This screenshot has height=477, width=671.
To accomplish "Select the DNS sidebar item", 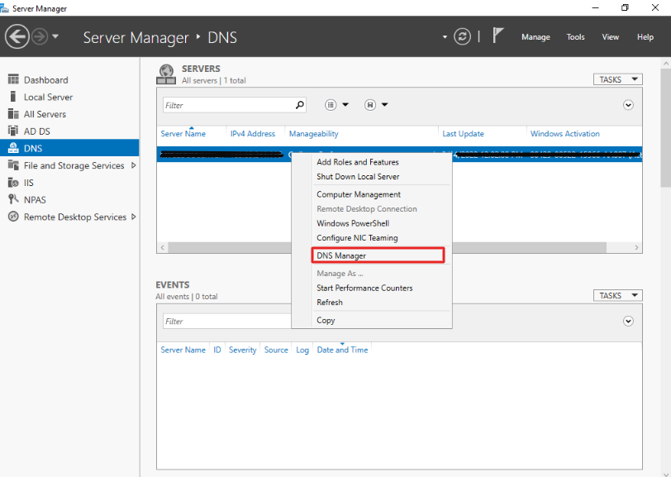I will click(69, 148).
